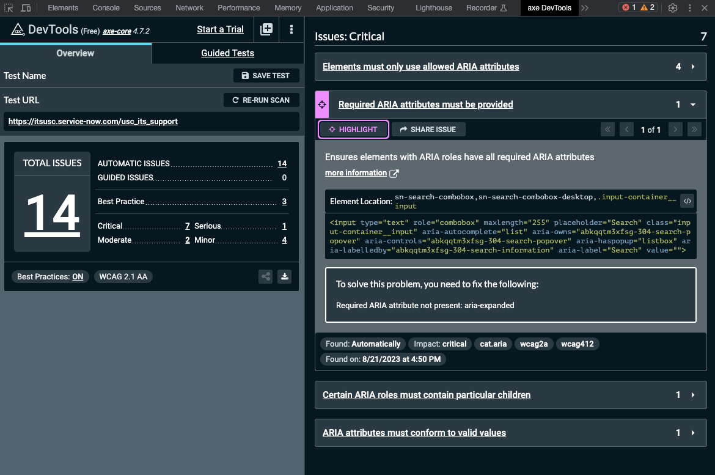Toggle the HIGHLIGHT button

tap(353, 130)
